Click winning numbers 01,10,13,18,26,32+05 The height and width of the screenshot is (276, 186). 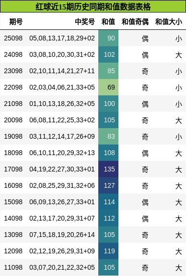pyautogui.click(x=62, y=104)
